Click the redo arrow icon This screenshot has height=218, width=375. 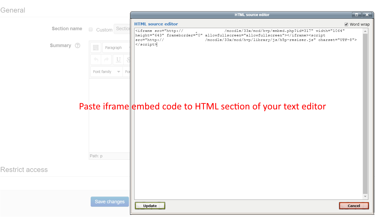tap(106, 59)
